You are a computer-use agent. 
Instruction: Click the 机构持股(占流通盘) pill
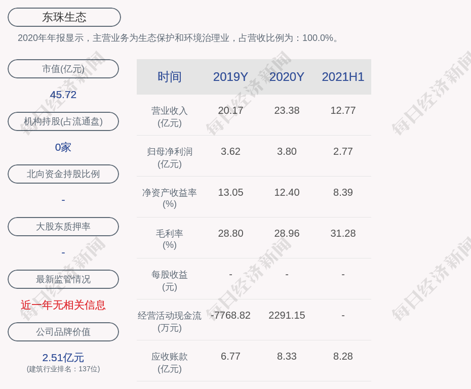point(63,121)
